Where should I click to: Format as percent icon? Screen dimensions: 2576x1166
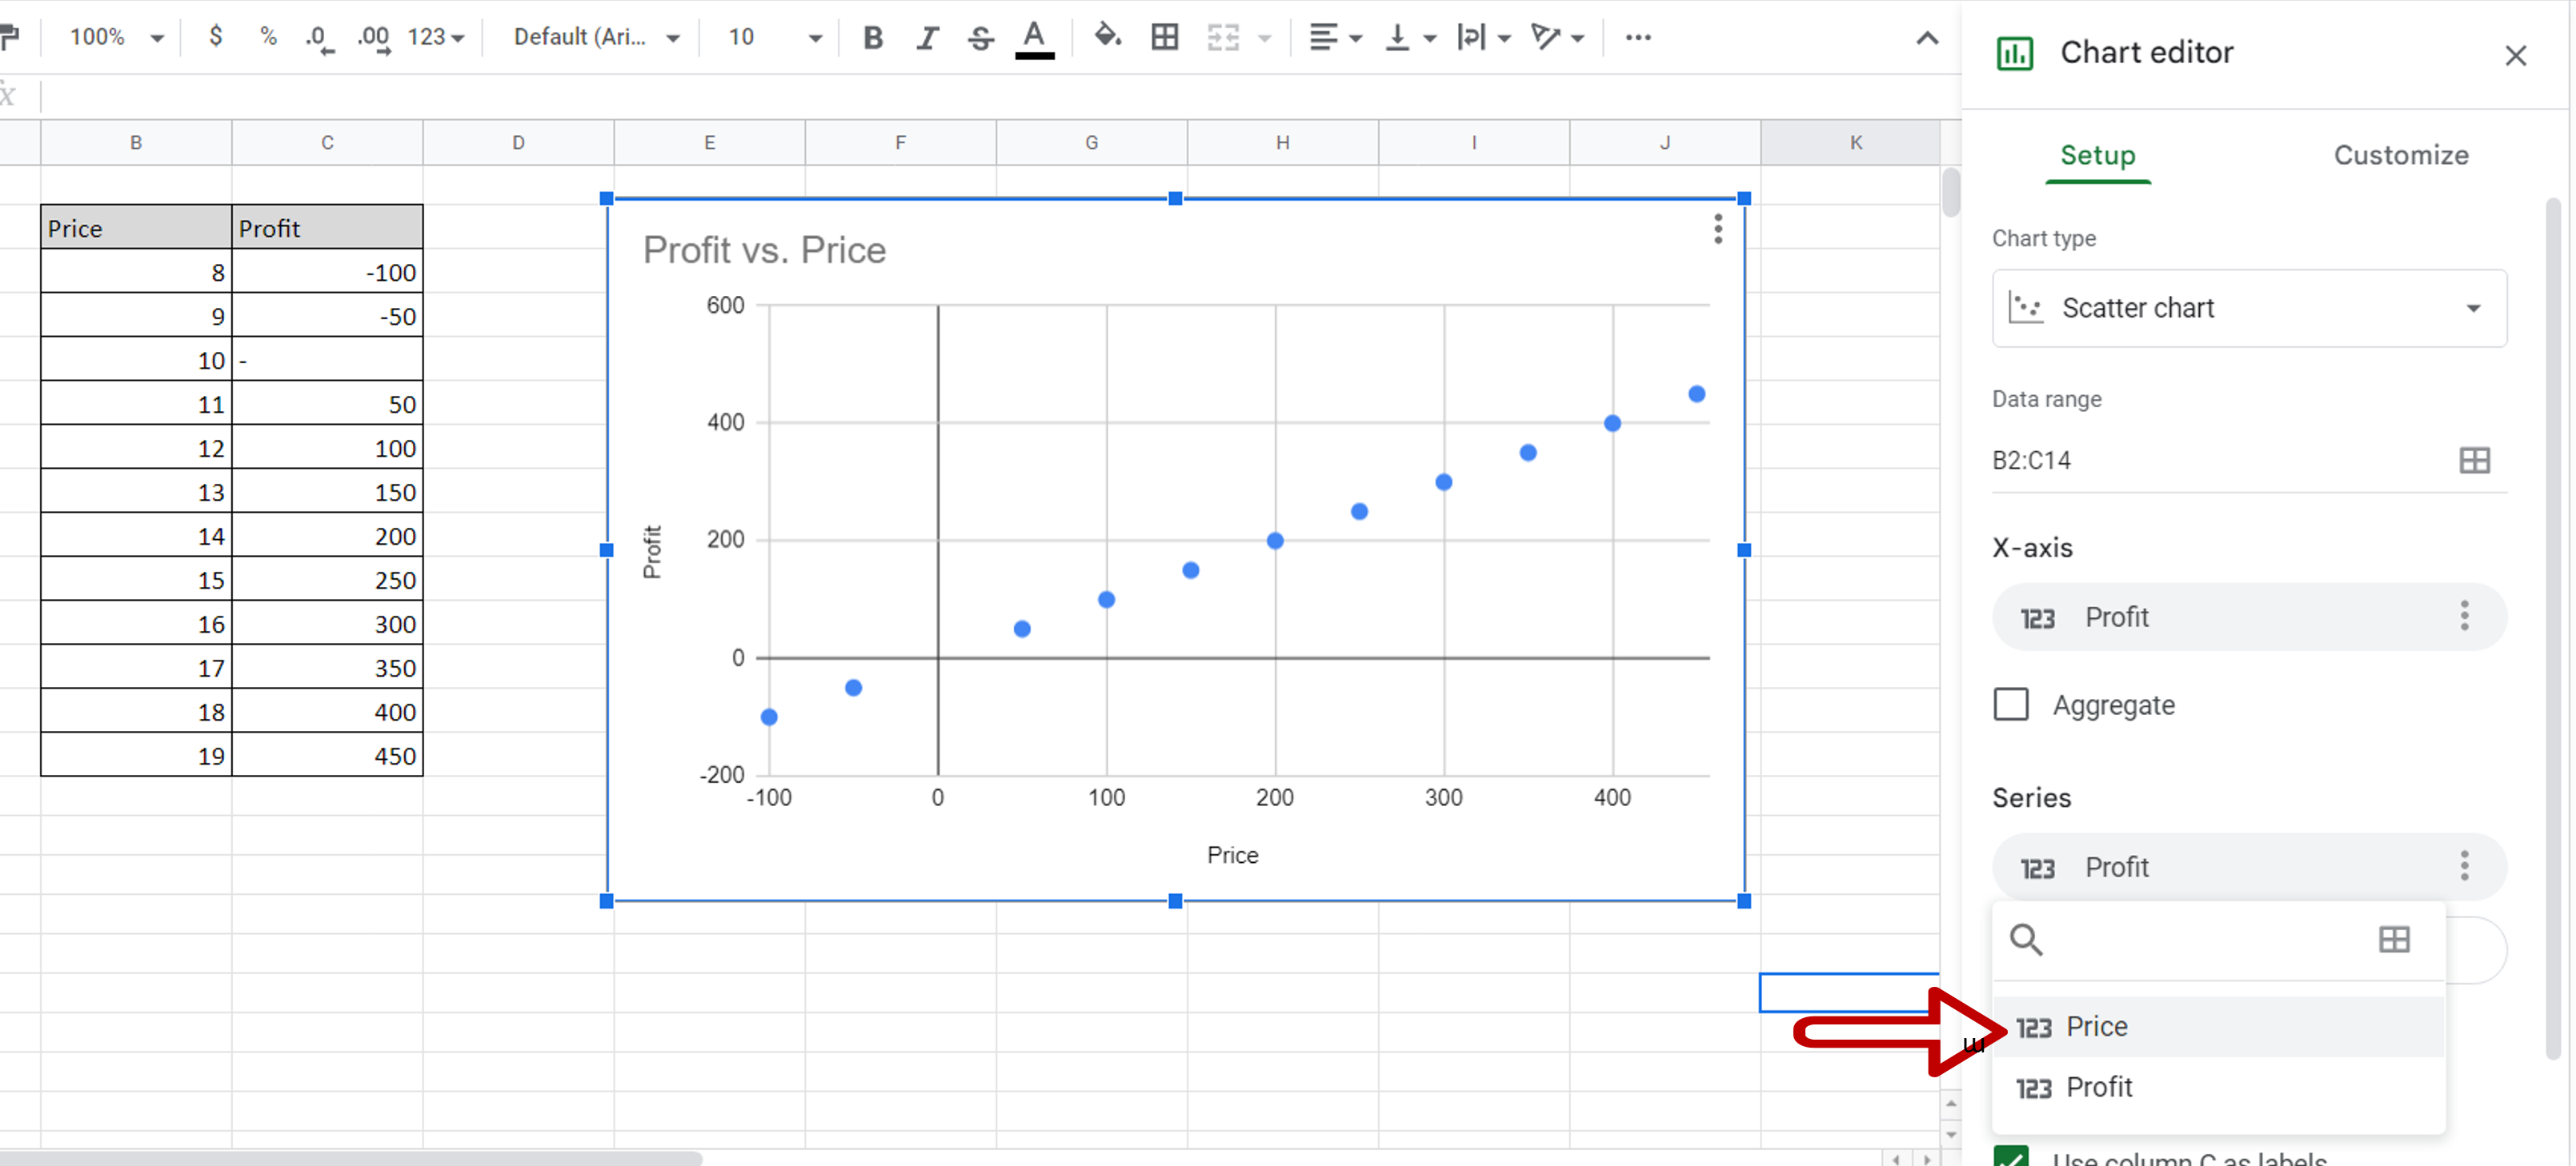point(268,37)
